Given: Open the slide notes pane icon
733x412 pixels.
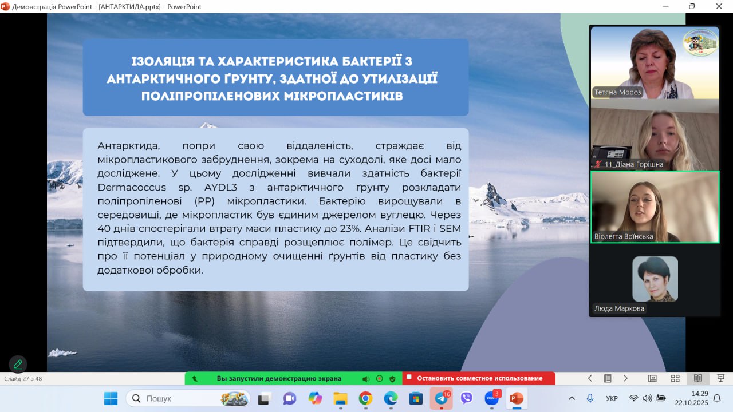Looking at the screenshot, I should pyautogui.click(x=608, y=378).
